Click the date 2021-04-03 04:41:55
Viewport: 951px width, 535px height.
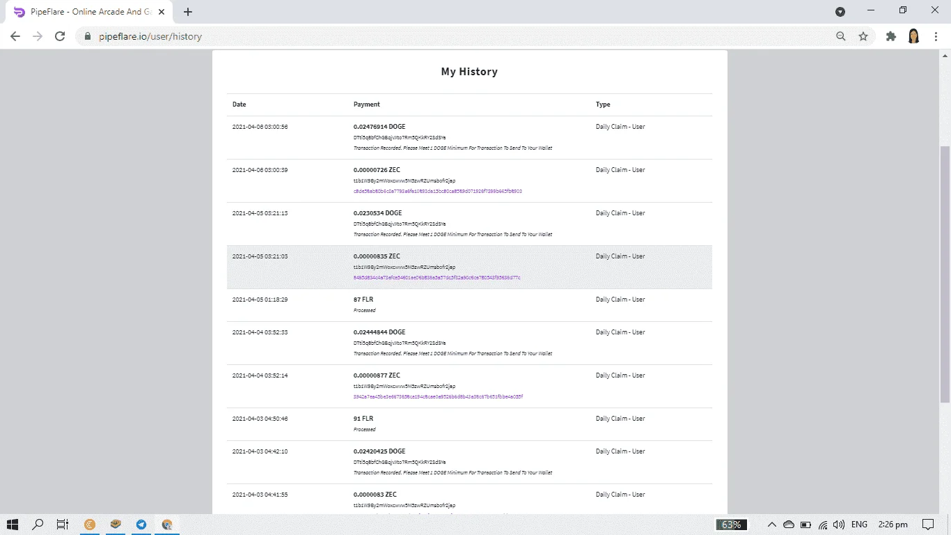point(260,495)
